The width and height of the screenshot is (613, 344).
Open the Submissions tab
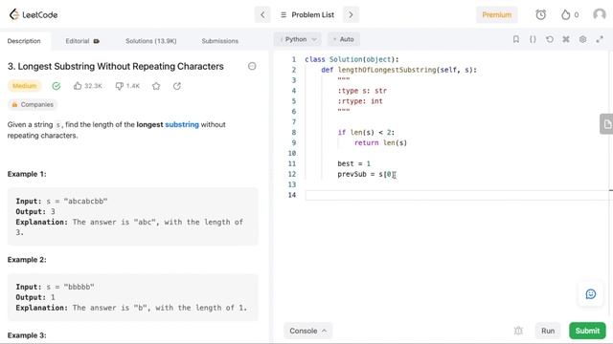point(219,41)
